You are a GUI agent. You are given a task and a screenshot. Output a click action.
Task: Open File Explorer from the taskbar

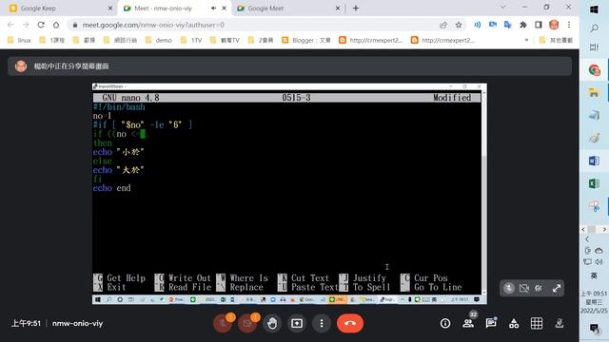(594, 92)
